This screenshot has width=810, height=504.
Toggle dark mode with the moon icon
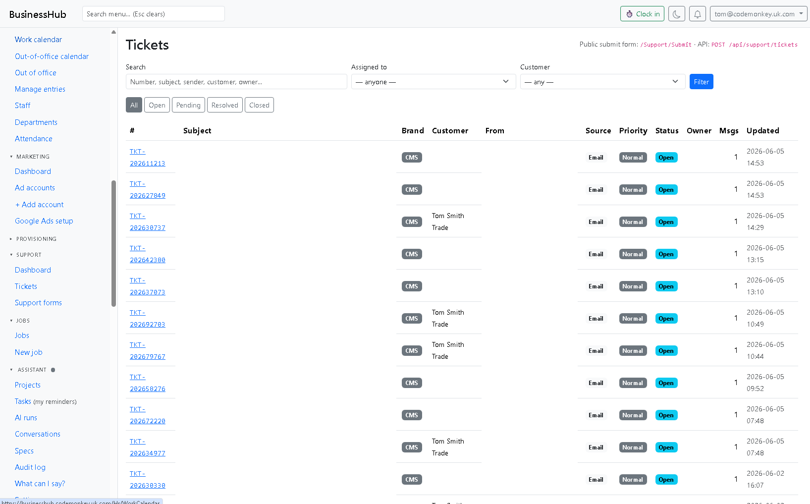click(676, 14)
